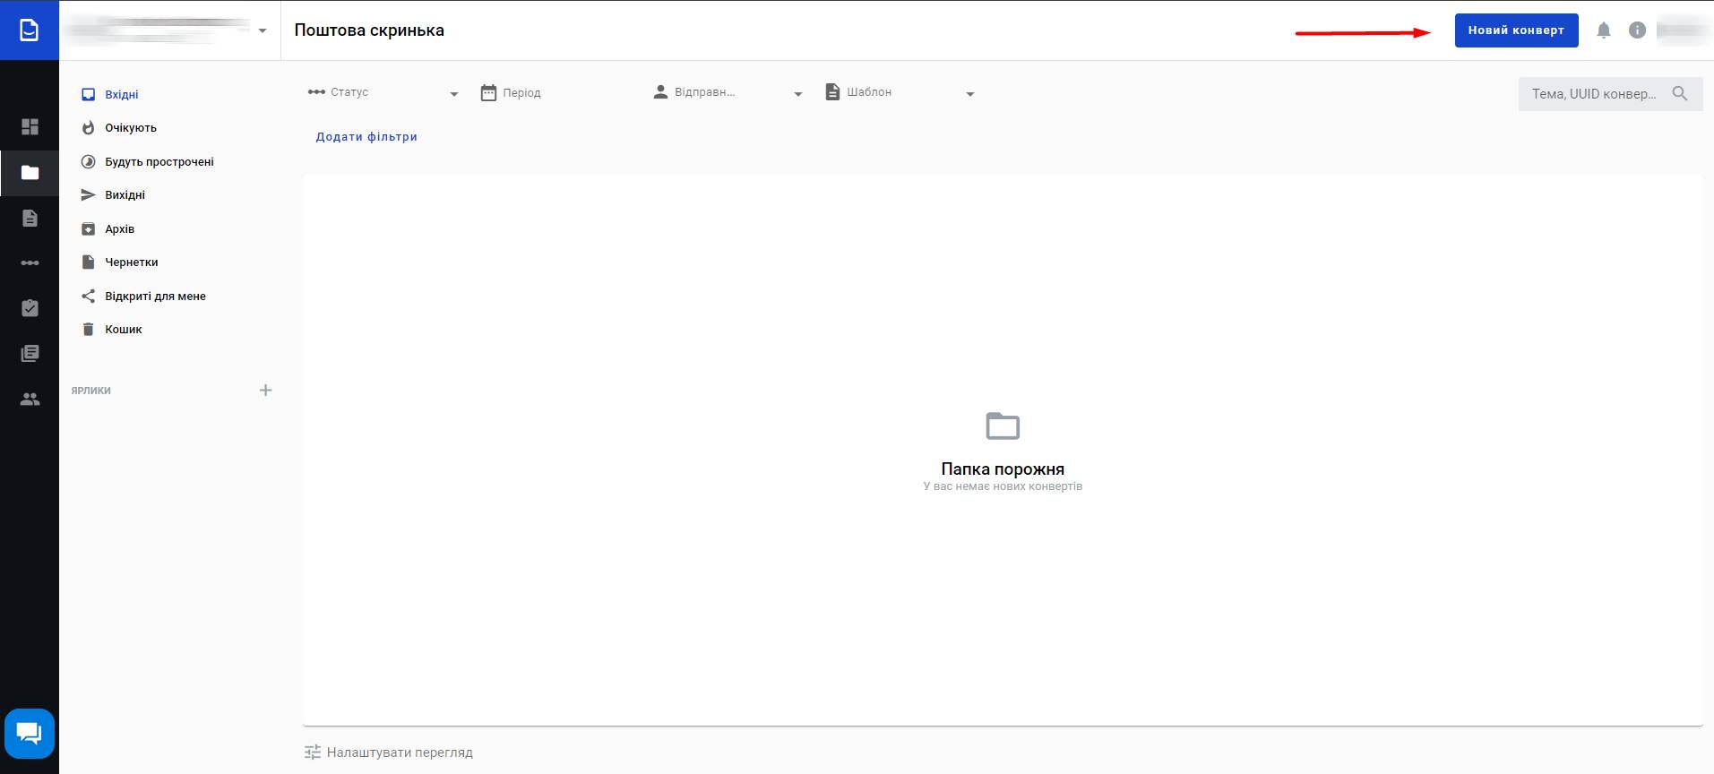
Task: Click the search magnifier icon
Action: pyautogui.click(x=1680, y=93)
